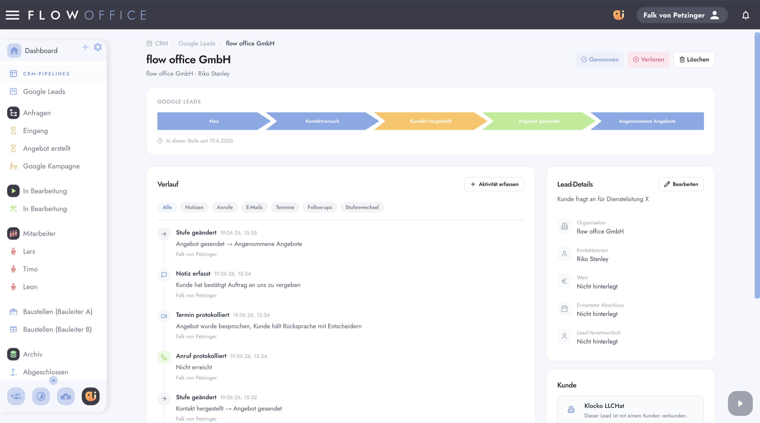Click floating play button at bottom right

[x=740, y=403]
